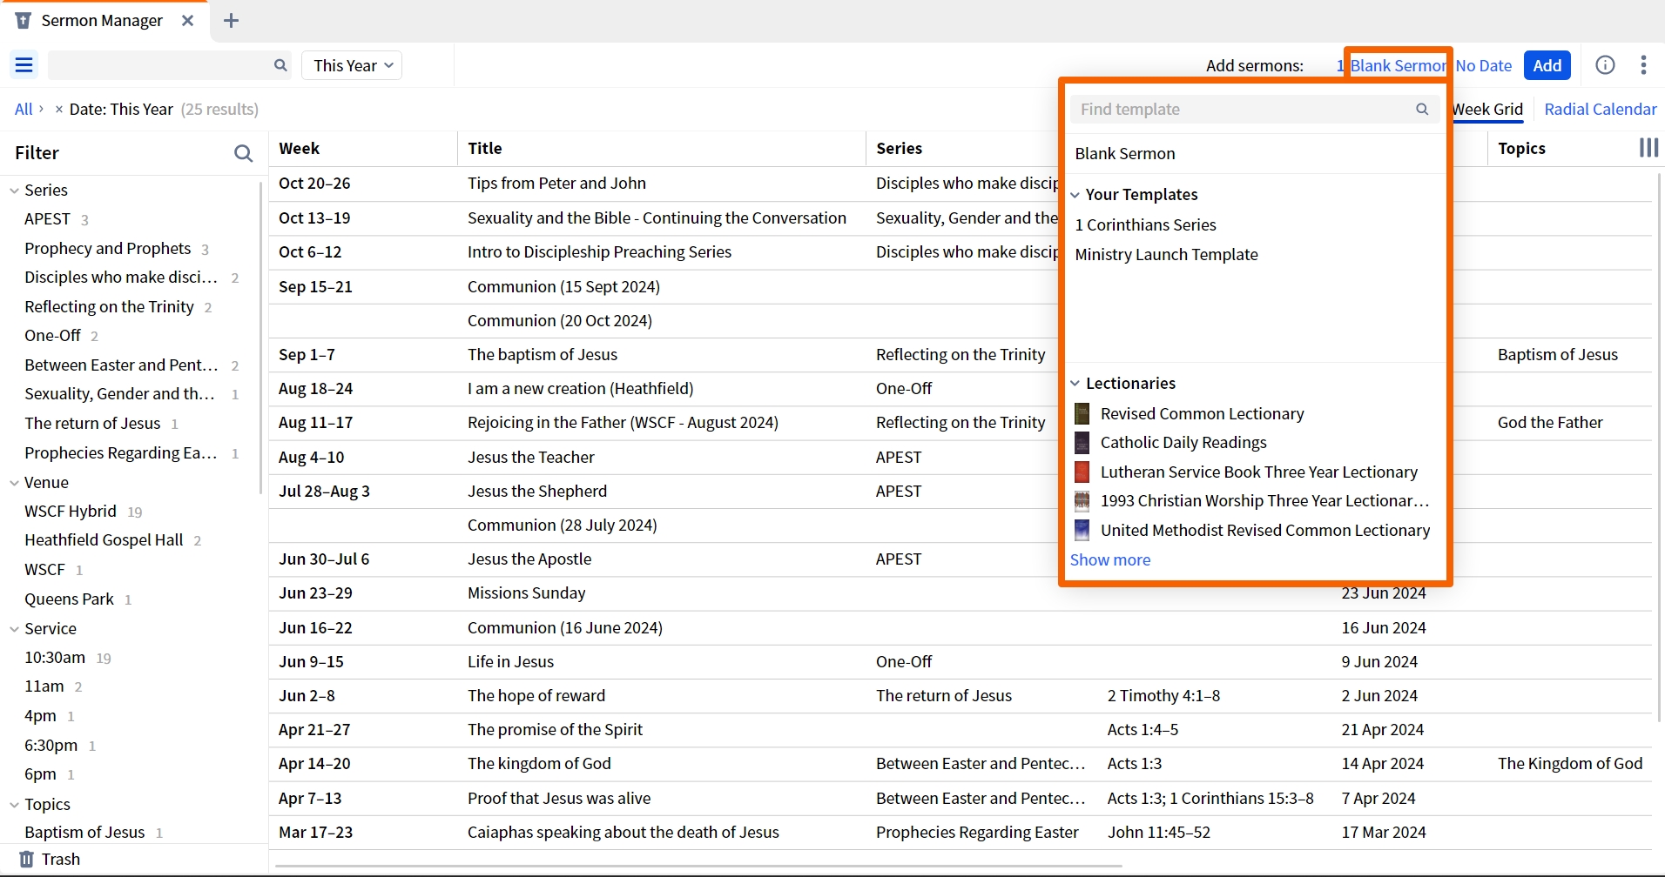The width and height of the screenshot is (1665, 877).
Task: Filter by Reflecting on the Trinity series
Action: point(109,307)
